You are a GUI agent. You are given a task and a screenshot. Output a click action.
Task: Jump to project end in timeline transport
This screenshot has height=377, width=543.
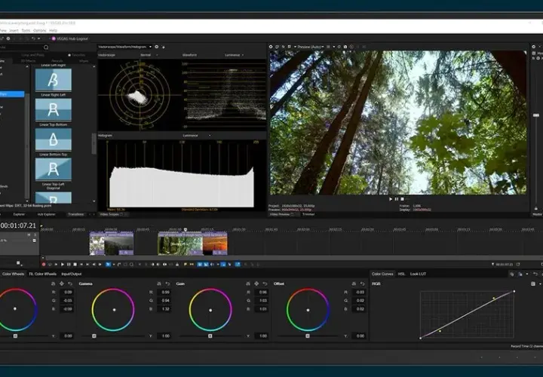click(87, 265)
